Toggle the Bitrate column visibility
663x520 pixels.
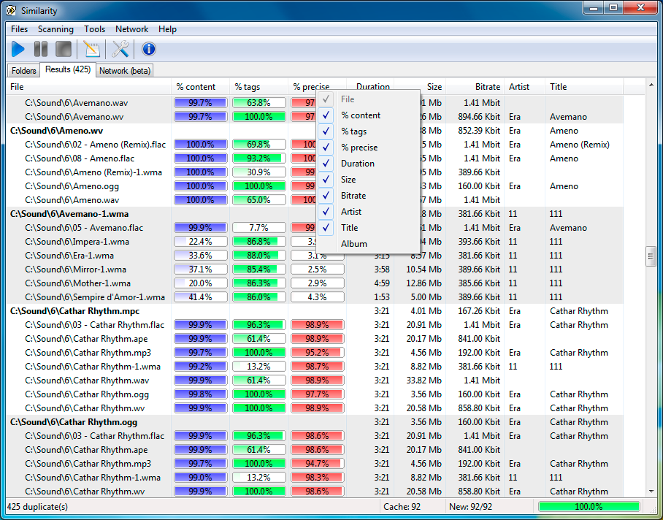[353, 196]
